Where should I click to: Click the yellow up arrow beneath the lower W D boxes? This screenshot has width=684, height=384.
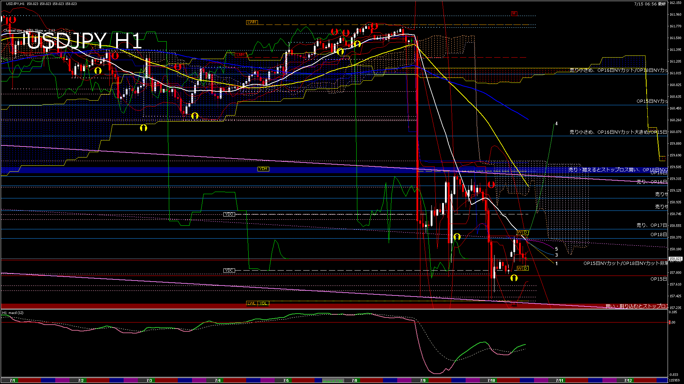[x=514, y=278]
